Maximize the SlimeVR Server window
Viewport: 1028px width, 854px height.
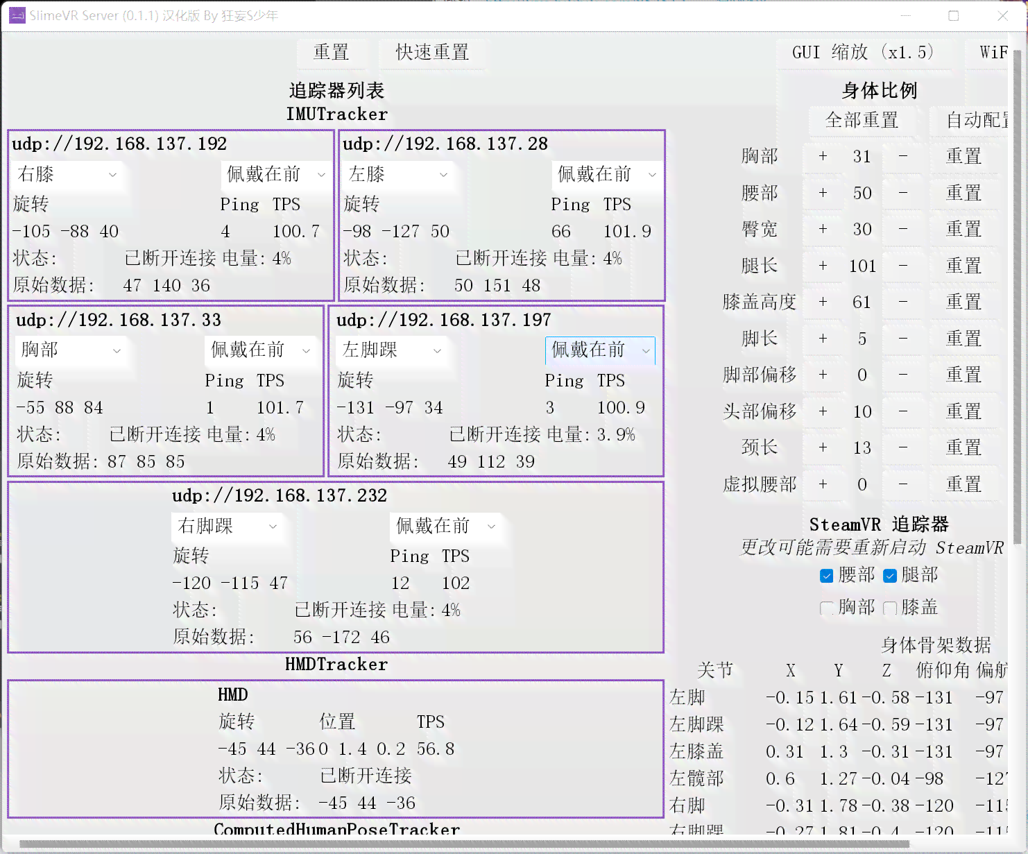click(954, 15)
